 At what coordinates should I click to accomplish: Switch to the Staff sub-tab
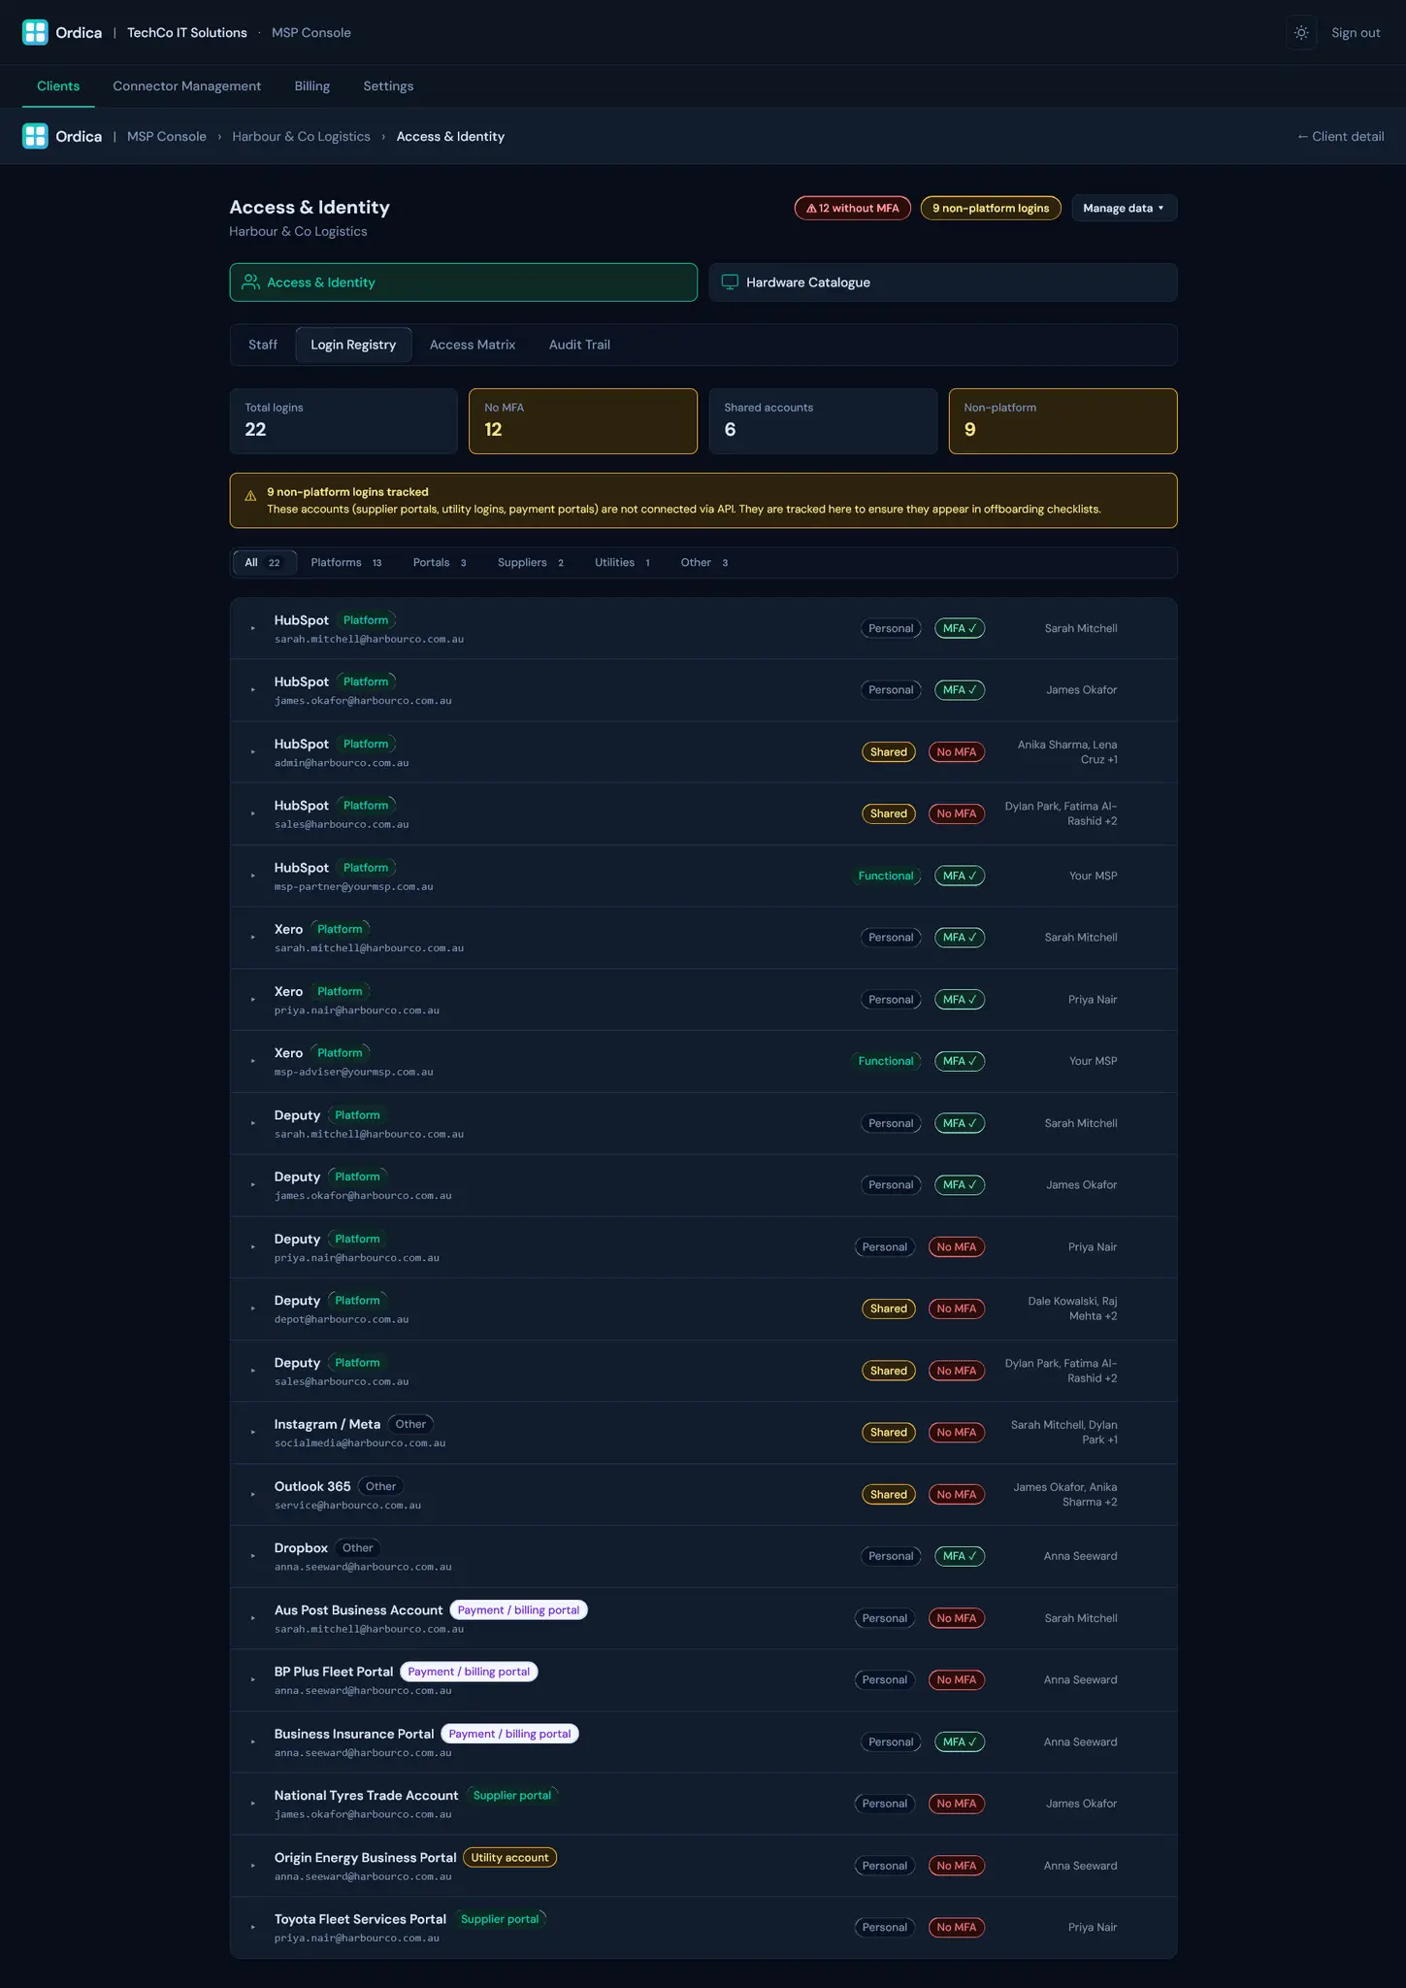point(263,345)
